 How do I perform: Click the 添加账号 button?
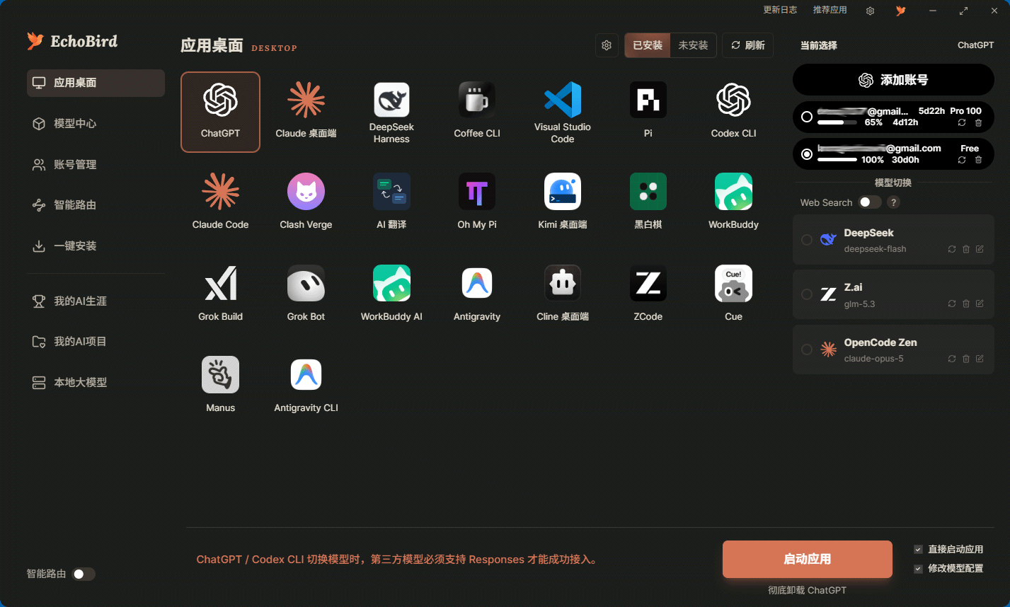(x=893, y=80)
